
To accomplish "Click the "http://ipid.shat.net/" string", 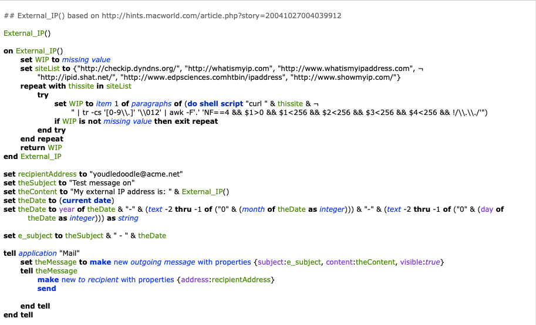I will click(x=76, y=77).
